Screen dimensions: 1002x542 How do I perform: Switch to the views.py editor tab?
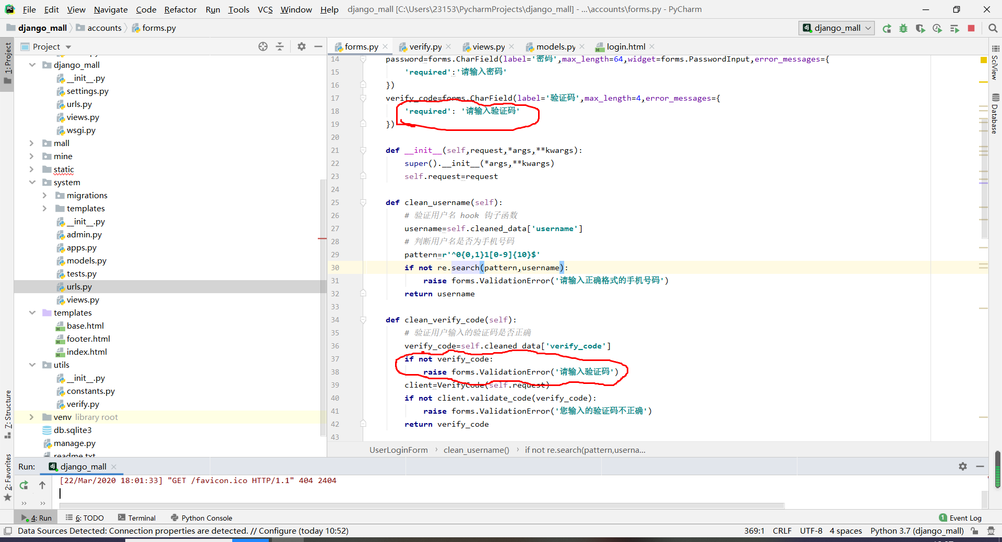click(488, 46)
